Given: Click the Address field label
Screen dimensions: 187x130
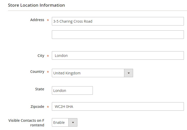Looking at the screenshot, I should [37, 20].
